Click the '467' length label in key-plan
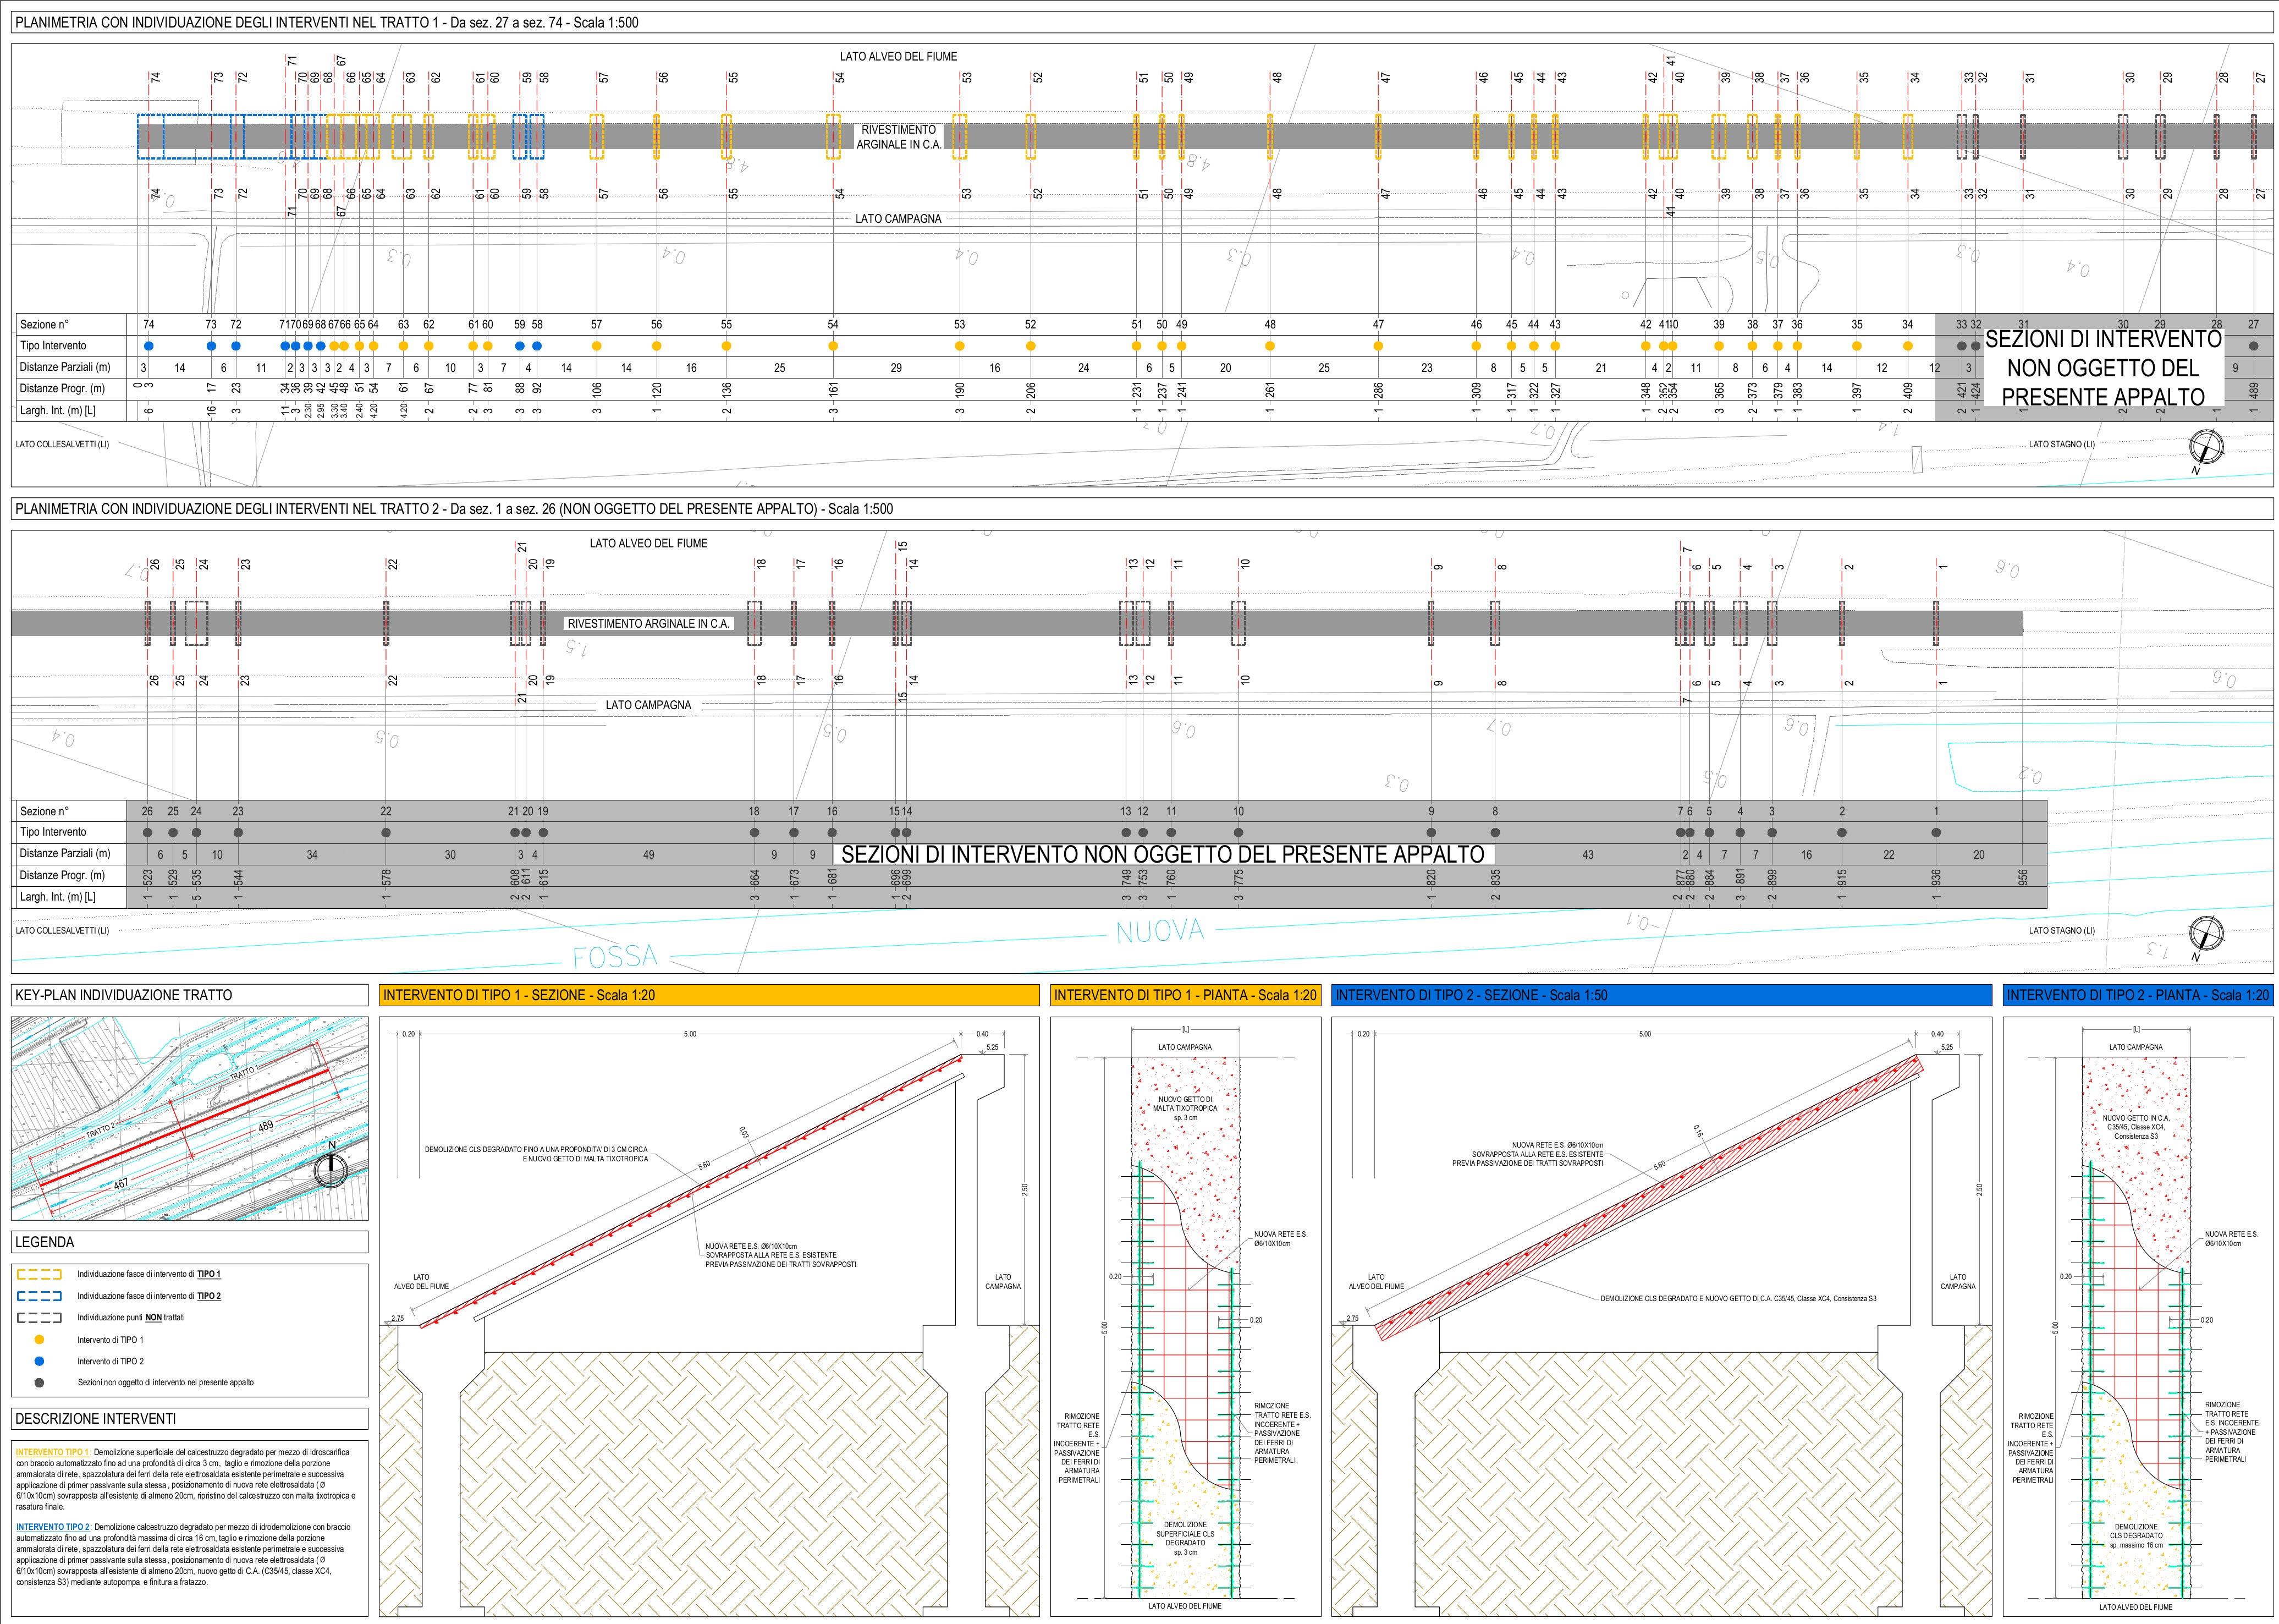 click(121, 1185)
